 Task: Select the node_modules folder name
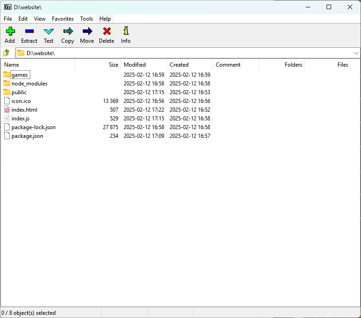click(29, 84)
